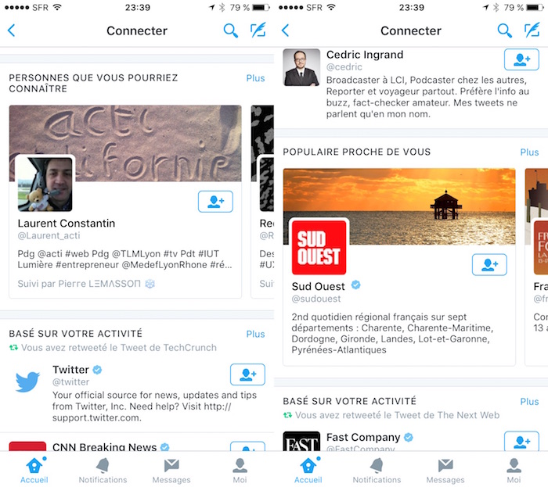Open Messages tab in right screen
Viewport: 548px width, 487px height.
[445, 471]
